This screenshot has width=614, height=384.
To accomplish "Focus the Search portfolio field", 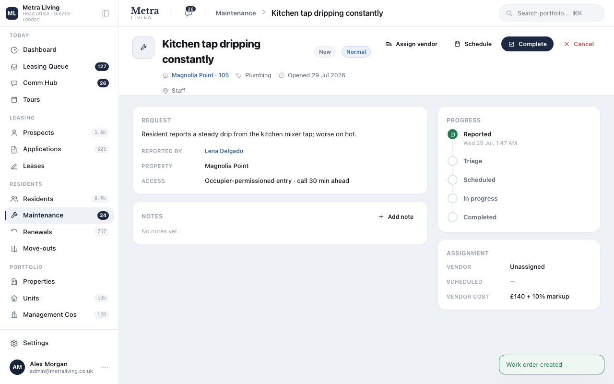I will [552, 13].
